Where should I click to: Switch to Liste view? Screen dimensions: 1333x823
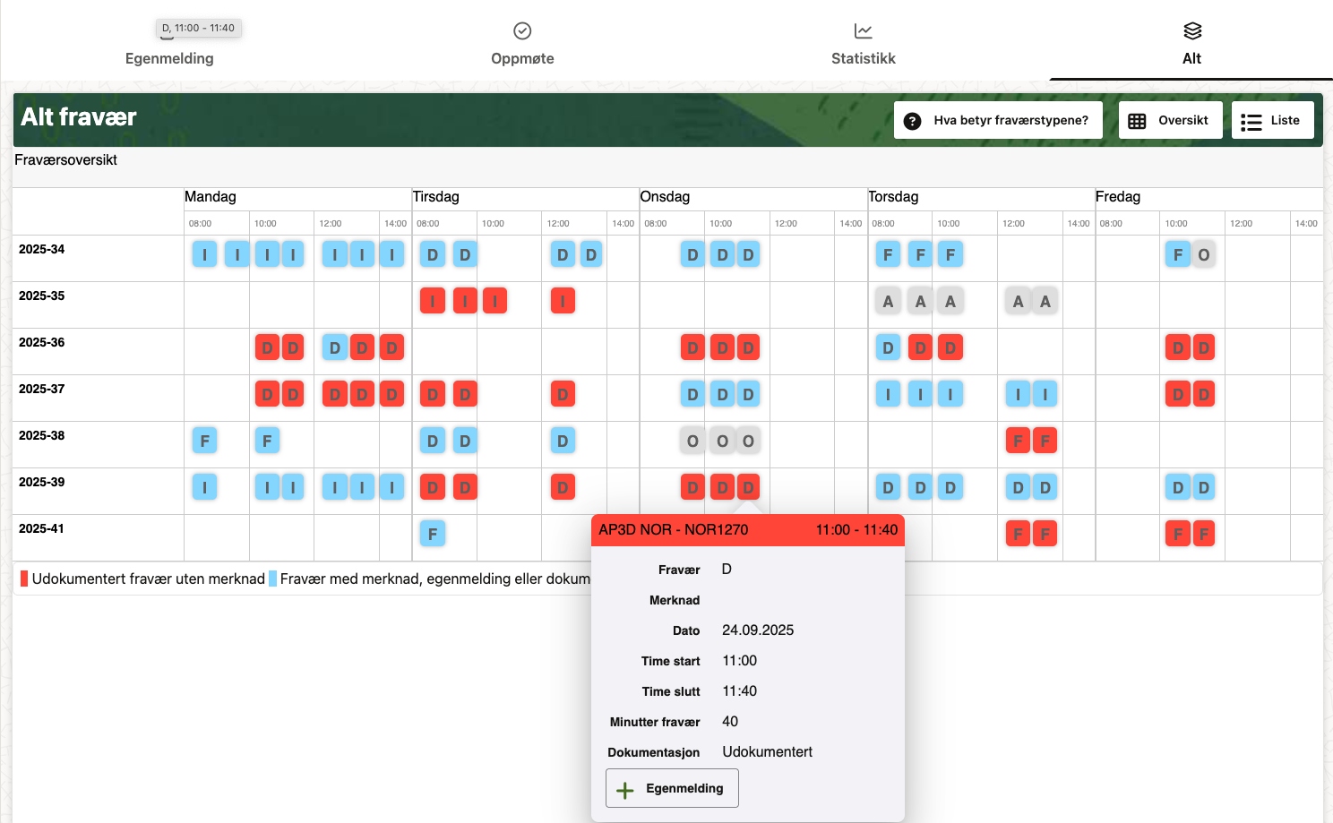tap(1272, 120)
